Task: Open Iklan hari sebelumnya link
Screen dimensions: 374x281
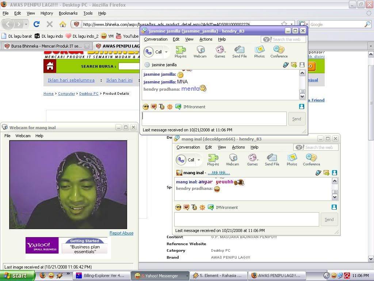Action: [71, 80]
